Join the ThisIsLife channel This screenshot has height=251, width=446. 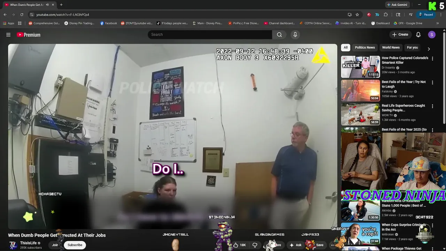click(55, 245)
